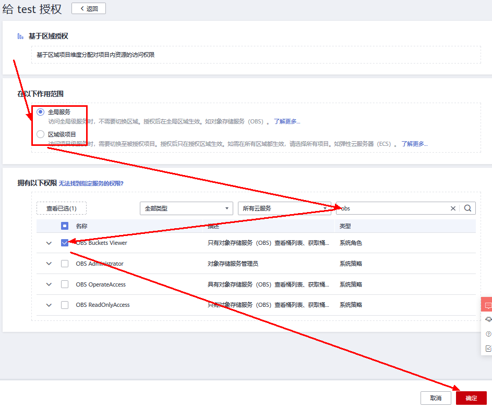The height and width of the screenshot is (410, 492).
Task: Click the 返回 back button
Action: click(89, 8)
